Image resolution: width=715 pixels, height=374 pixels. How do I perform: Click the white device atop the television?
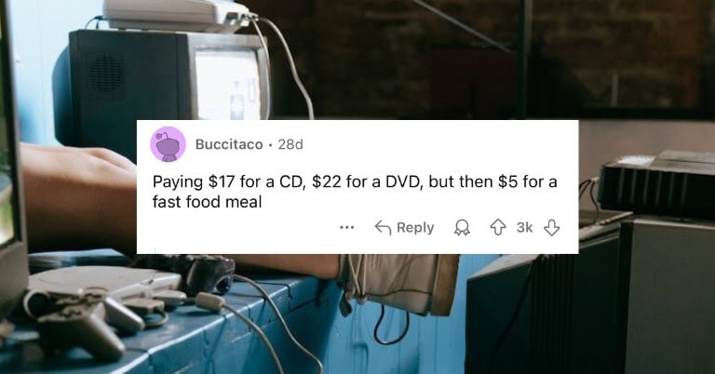178,15
